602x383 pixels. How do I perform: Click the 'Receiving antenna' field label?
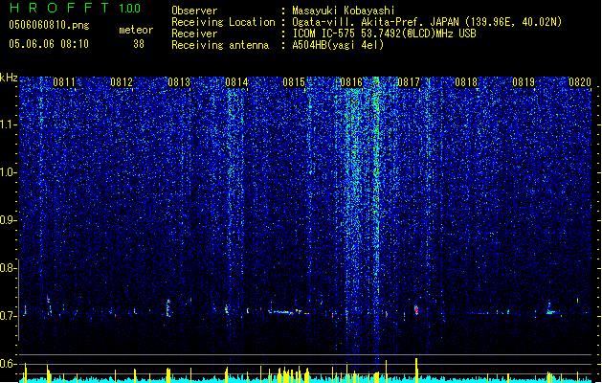[x=220, y=45]
